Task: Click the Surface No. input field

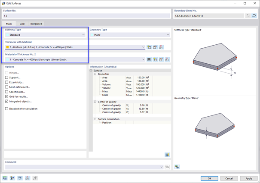Action: pos(86,16)
